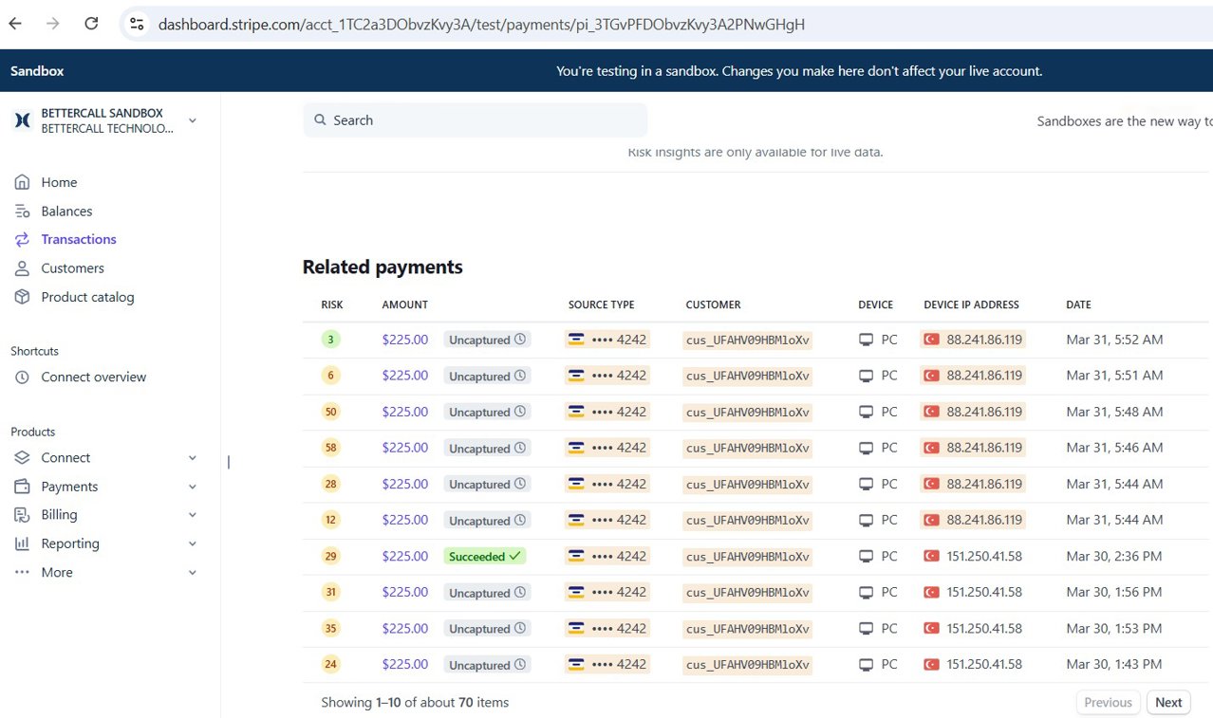Click the PC device icon in first row
The image size is (1213, 718).
click(866, 340)
